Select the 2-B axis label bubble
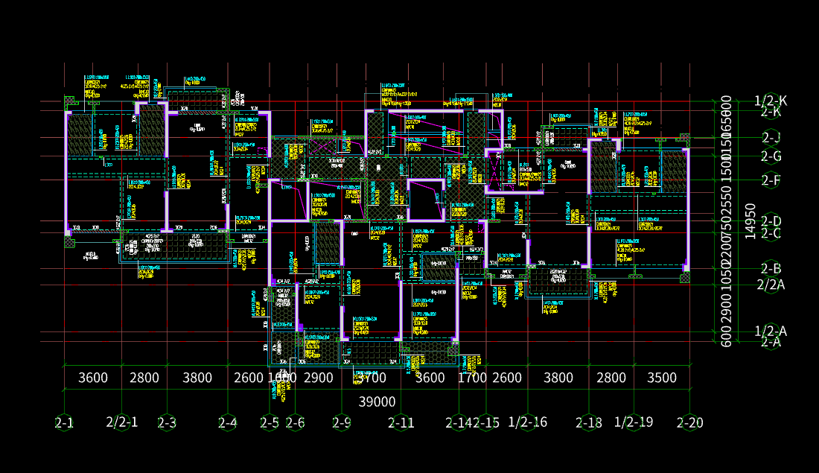This screenshot has height=473, width=819. click(x=771, y=269)
